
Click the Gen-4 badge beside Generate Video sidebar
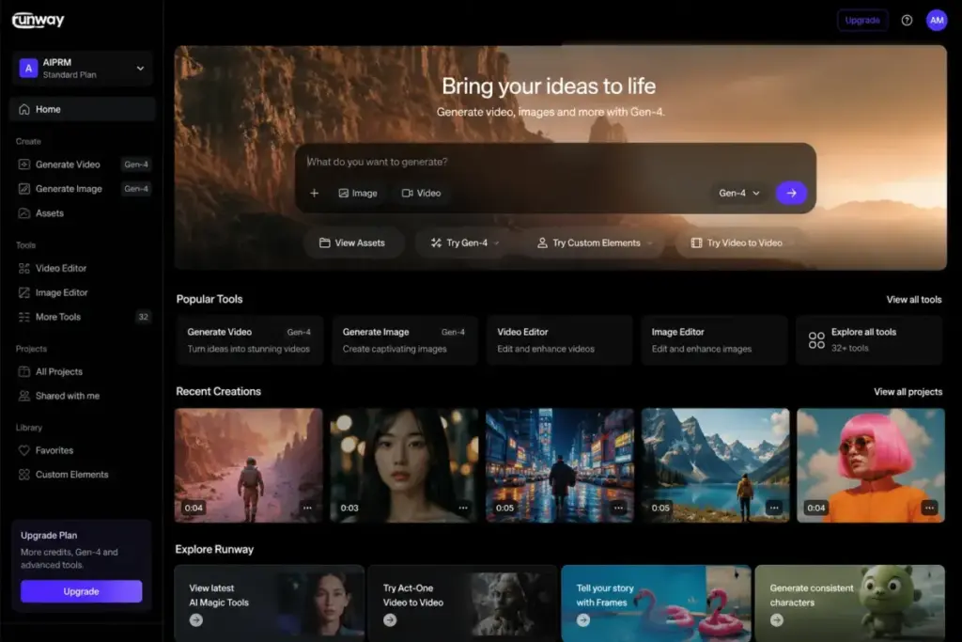point(135,164)
